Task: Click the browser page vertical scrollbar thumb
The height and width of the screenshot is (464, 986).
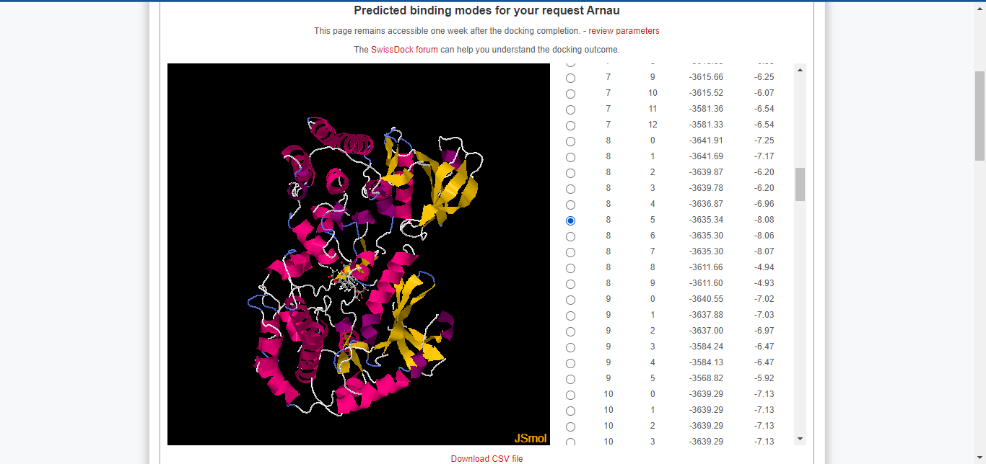Action: [980, 115]
